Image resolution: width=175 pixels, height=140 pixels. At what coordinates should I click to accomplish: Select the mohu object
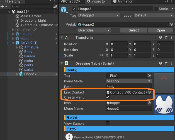pos(29,61)
